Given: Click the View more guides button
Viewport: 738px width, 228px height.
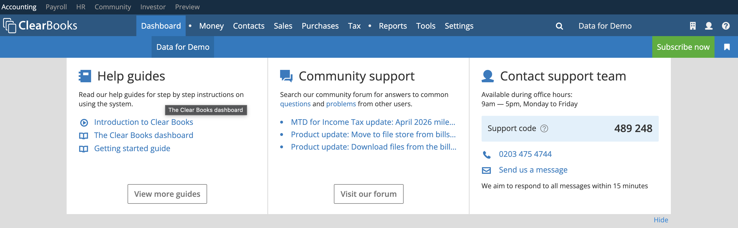Looking at the screenshot, I should (x=167, y=194).
